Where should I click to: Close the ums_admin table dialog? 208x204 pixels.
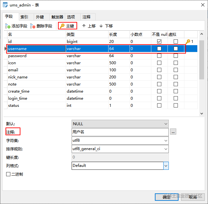pyautogui.click(x=203, y=5)
